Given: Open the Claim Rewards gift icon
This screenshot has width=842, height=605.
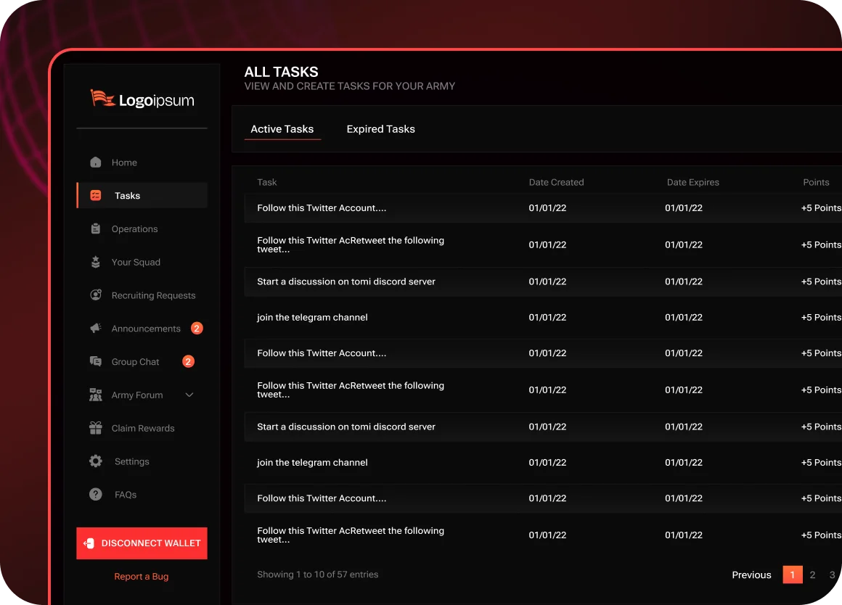Looking at the screenshot, I should coord(95,428).
